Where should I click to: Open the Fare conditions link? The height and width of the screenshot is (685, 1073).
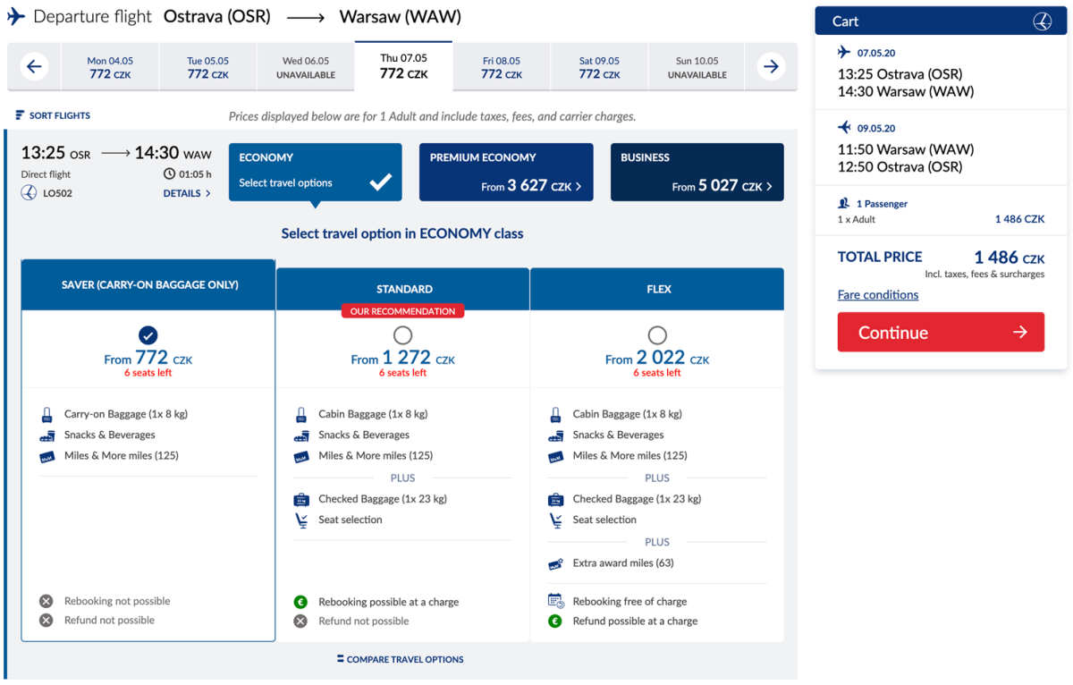click(877, 295)
